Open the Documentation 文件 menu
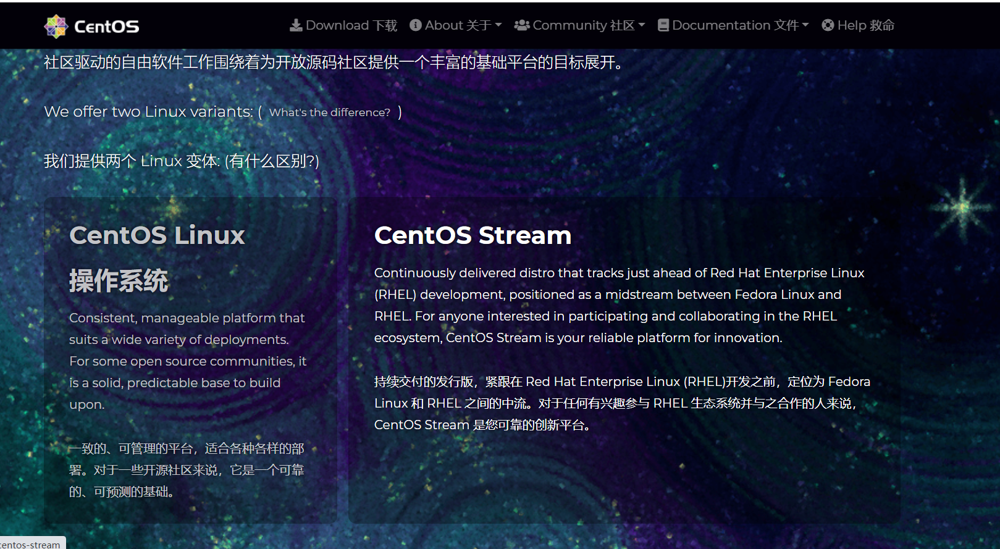This screenshot has width=1000, height=549. [x=733, y=25]
